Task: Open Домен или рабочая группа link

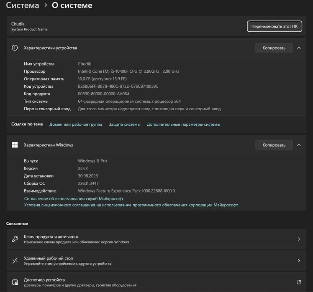Action: click(76, 124)
